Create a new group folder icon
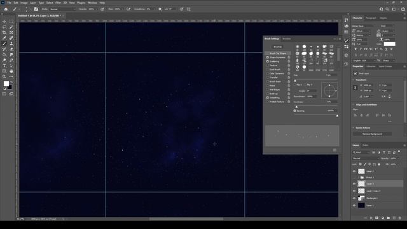 coord(389,218)
